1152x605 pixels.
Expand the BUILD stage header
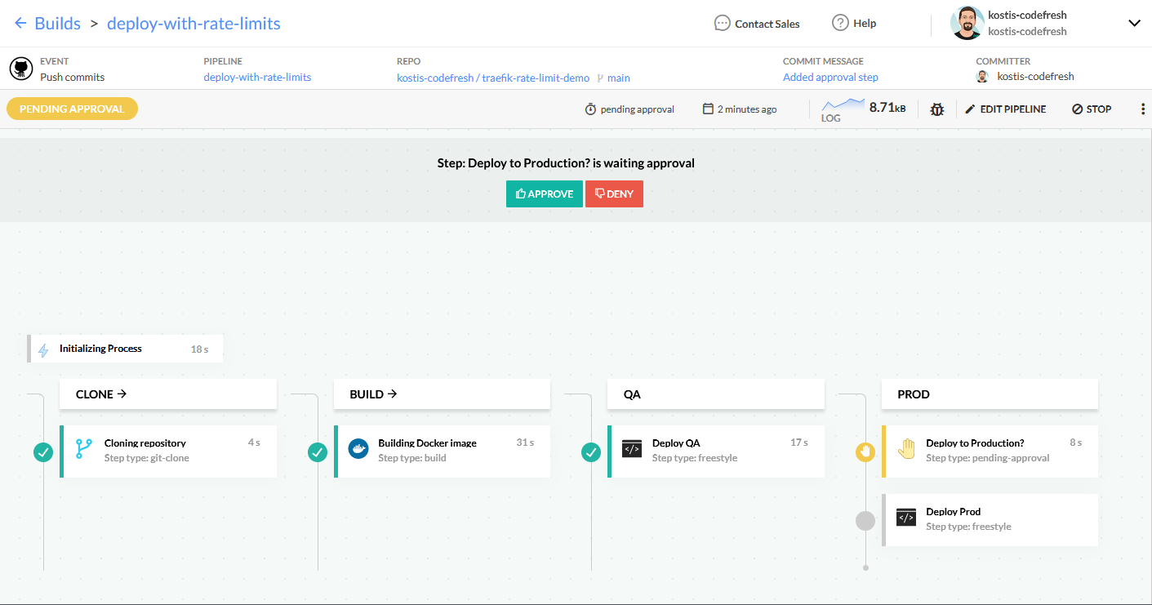click(442, 394)
